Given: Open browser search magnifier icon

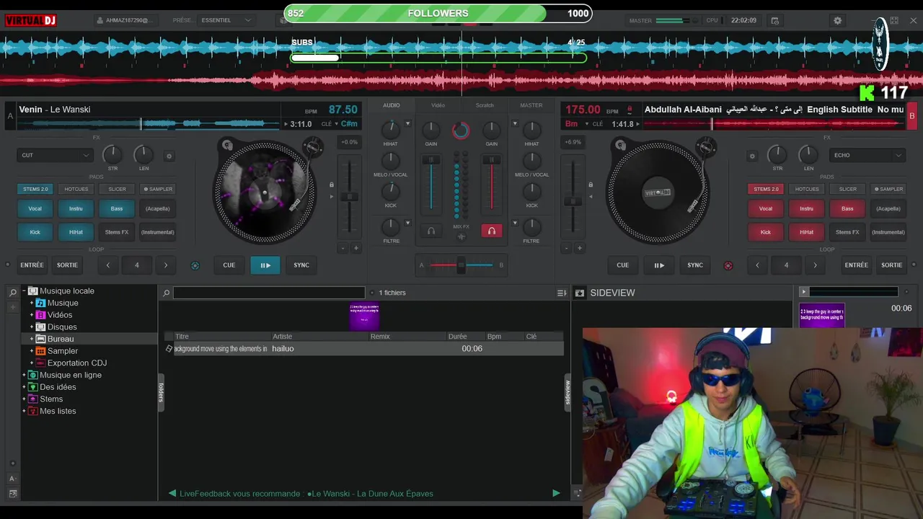Looking at the screenshot, I should (x=12, y=293).
